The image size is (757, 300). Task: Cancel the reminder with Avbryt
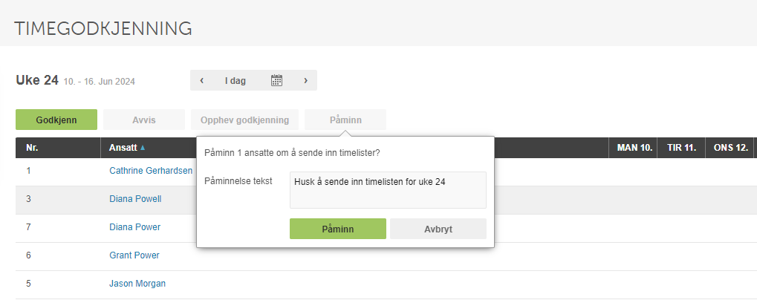pyautogui.click(x=438, y=229)
